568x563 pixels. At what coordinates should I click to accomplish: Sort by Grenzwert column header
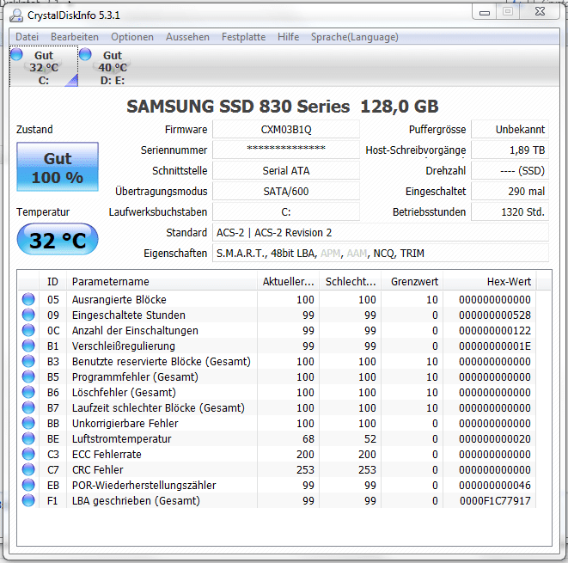pos(412,282)
